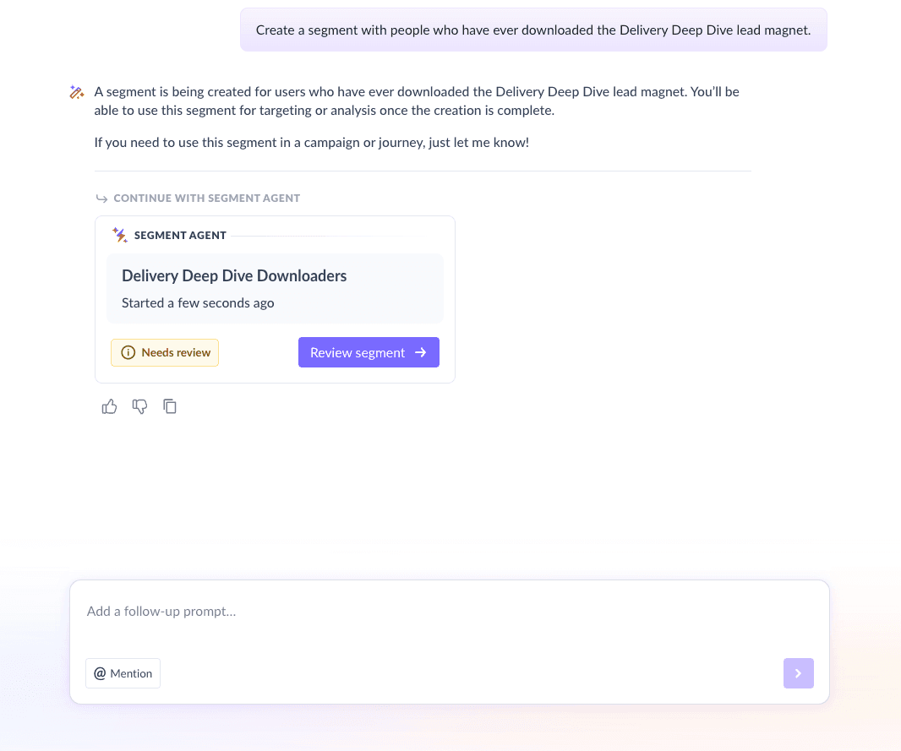Copy the agent response using the copy icon
The height and width of the screenshot is (751, 901).
(170, 406)
